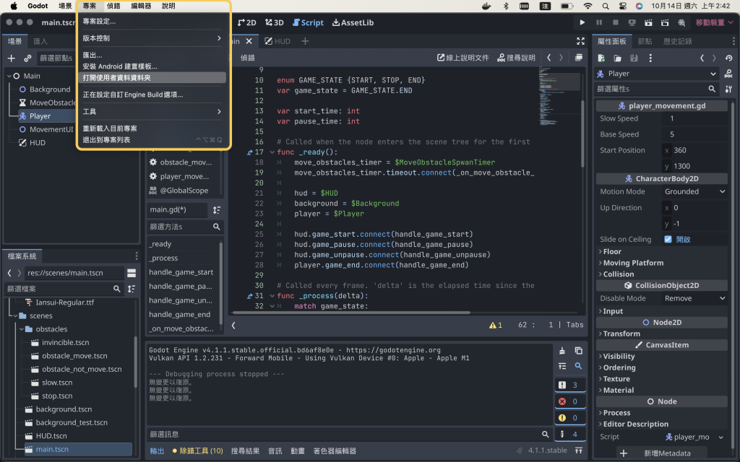Save resource floppy icon in inspector
Viewport: 740px width, 462px height.
click(634, 58)
